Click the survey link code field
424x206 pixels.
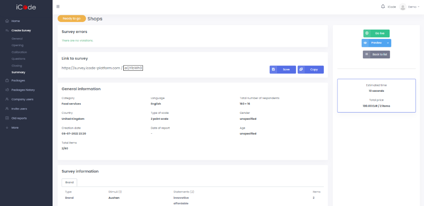(x=133, y=68)
